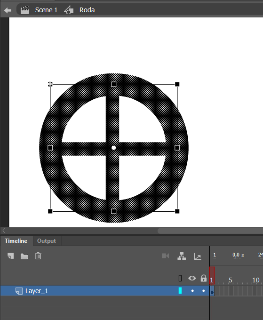Click the layer depth graph icon

click(198, 256)
